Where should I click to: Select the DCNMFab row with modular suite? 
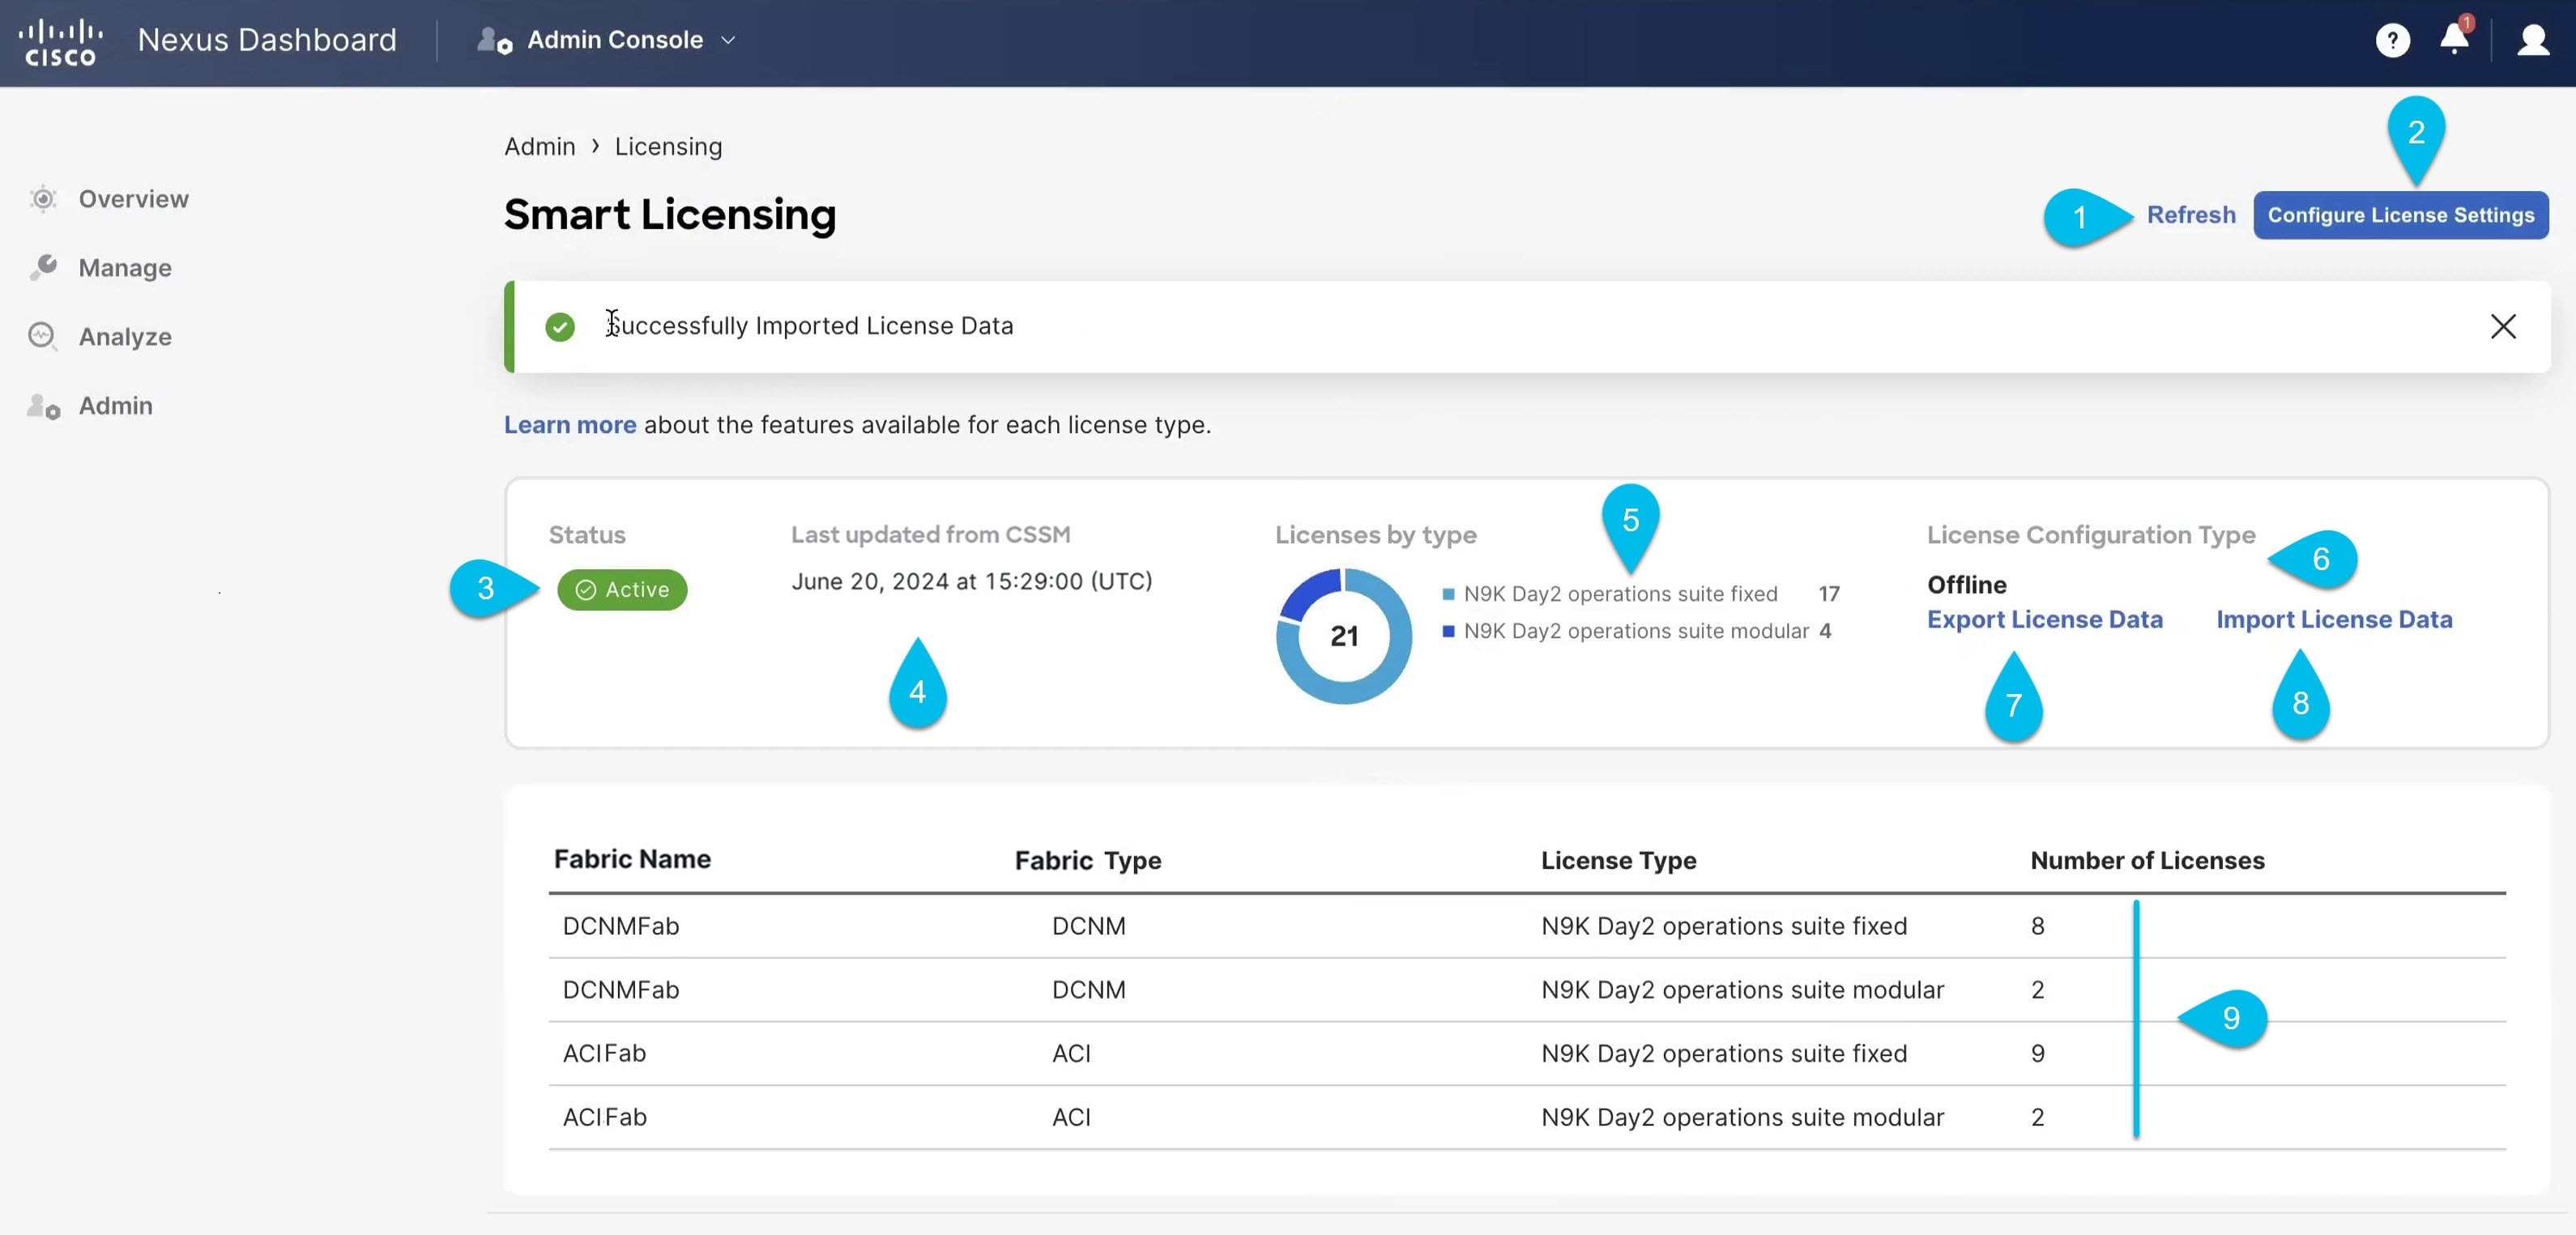pos(1527,990)
